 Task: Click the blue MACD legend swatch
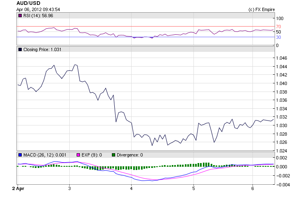coord(20,155)
